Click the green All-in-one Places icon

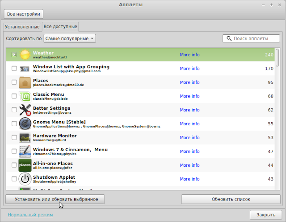coord(25,165)
